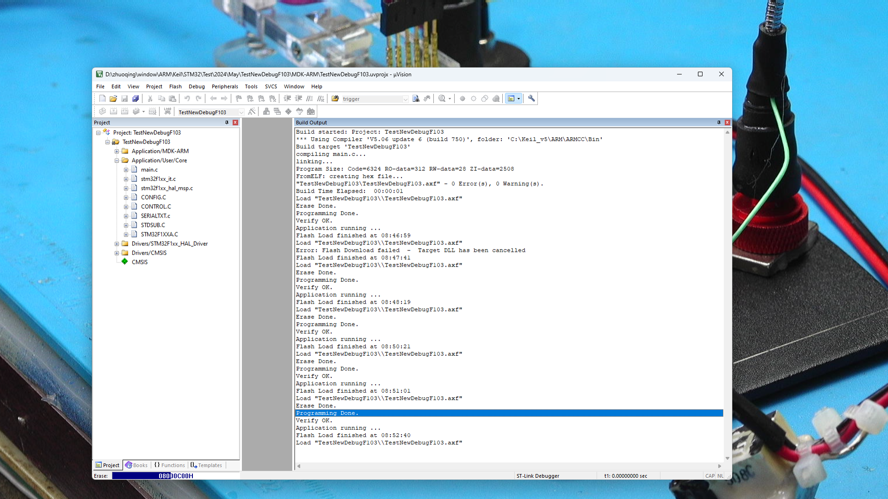
Task: Open the Debug menu
Action: click(x=197, y=86)
